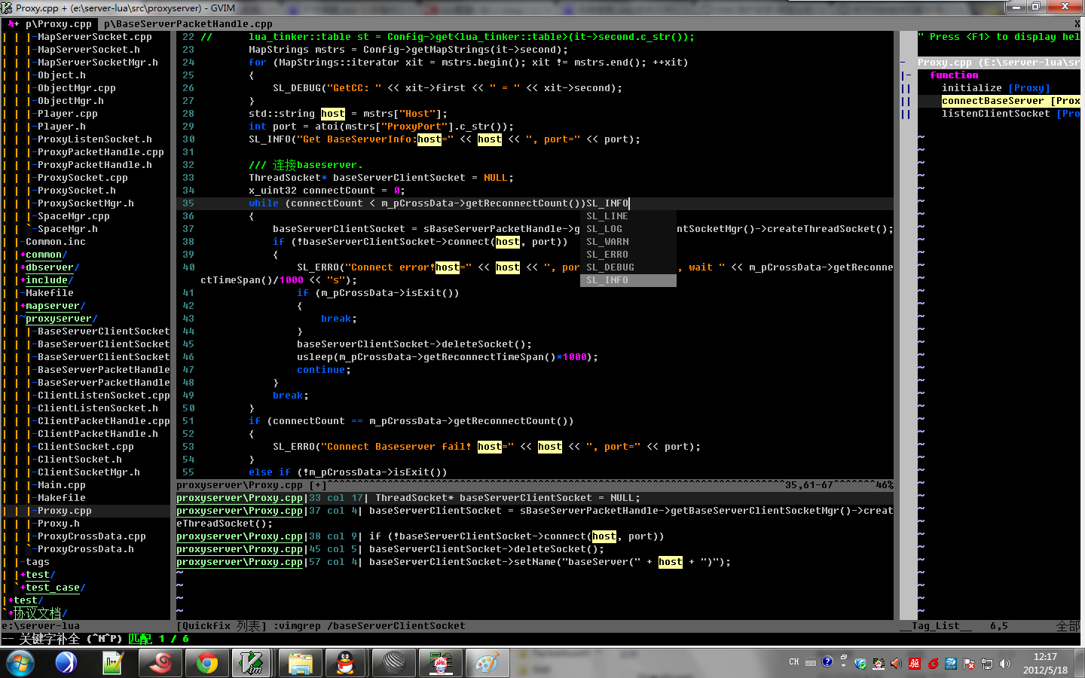Select the initialize tag in Tag List
The height and width of the screenshot is (678, 1085).
(995, 88)
